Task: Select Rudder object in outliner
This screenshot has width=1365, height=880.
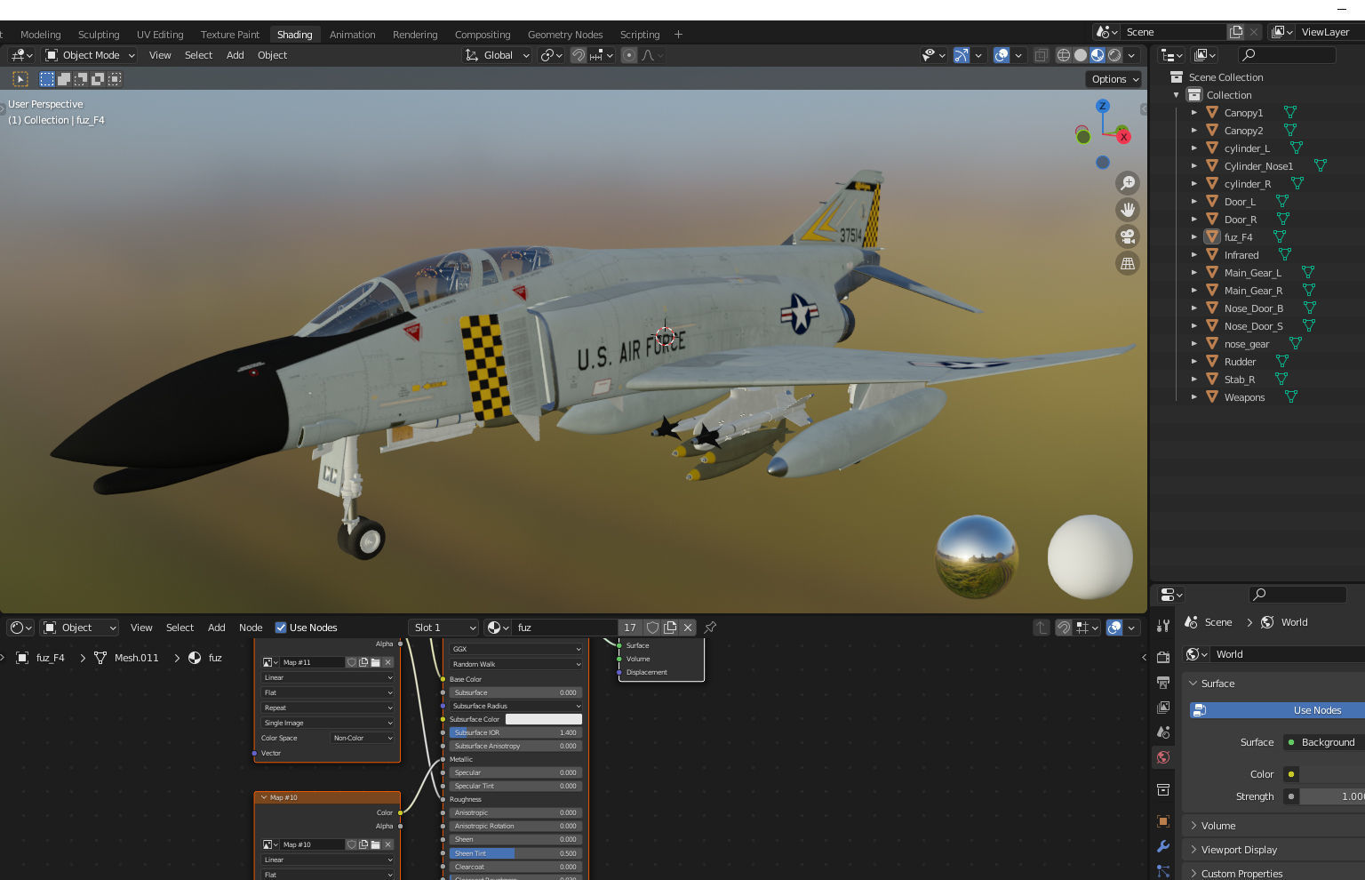Action: coord(1240,362)
